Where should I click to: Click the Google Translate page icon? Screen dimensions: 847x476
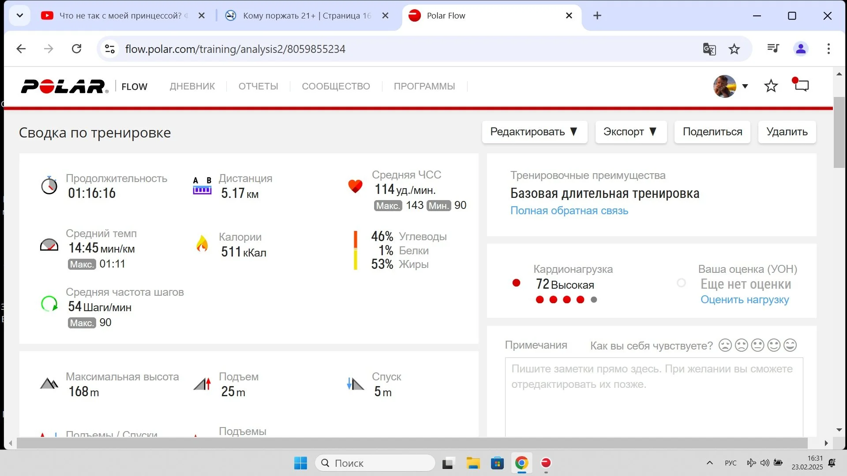[709, 49]
